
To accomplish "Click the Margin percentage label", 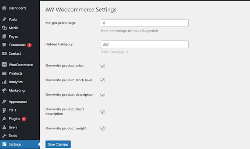I will coord(60,23).
